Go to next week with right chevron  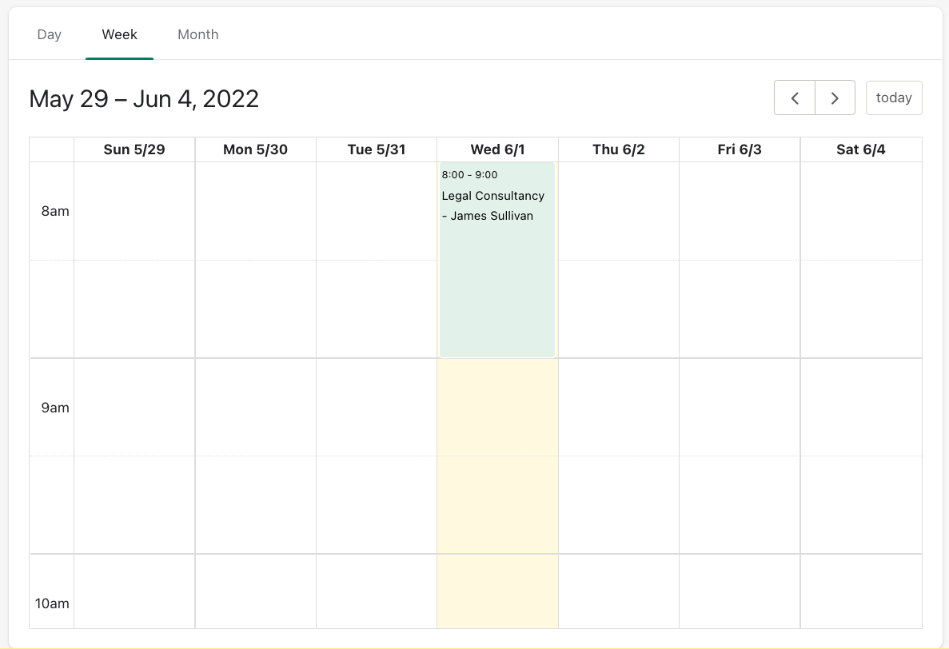tap(835, 98)
